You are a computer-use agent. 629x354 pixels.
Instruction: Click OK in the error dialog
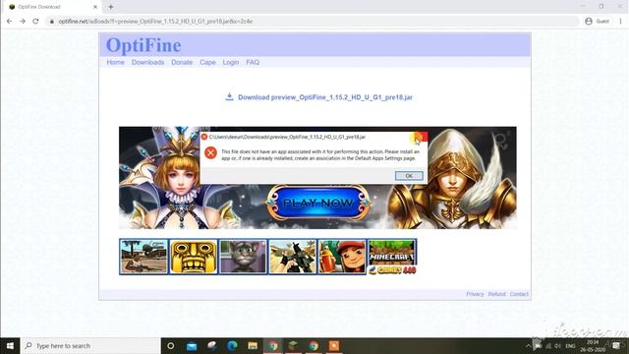coord(409,176)
